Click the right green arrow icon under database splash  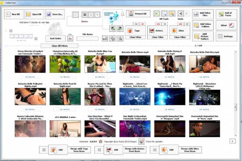pyautogui.click(x=120, y=29)
